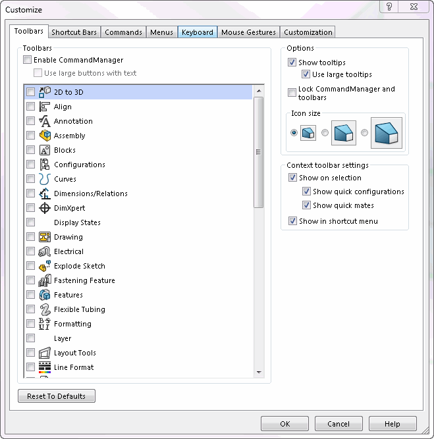This screenshot has height=439, width=434.
Task: Click the Flexible Tubing icon
Action: pyautogui.click(x=45, y=309)
